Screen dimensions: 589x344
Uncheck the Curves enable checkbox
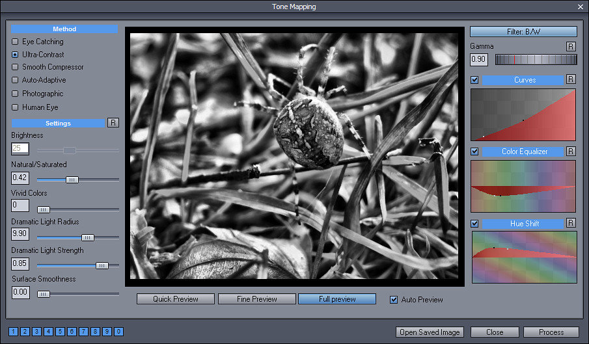(x=474, y=80)
